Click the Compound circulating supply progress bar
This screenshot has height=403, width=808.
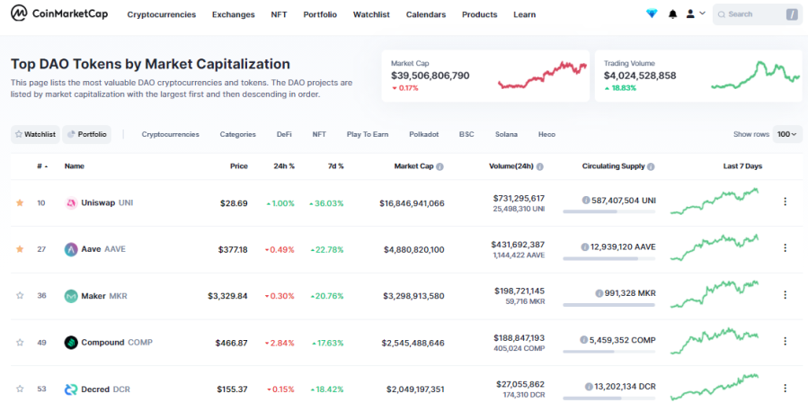pos(609,352)
